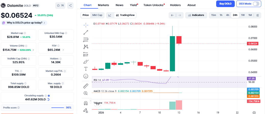
Task: Switch to the TradingView chart mode
Action: click(x=125, y=15)
